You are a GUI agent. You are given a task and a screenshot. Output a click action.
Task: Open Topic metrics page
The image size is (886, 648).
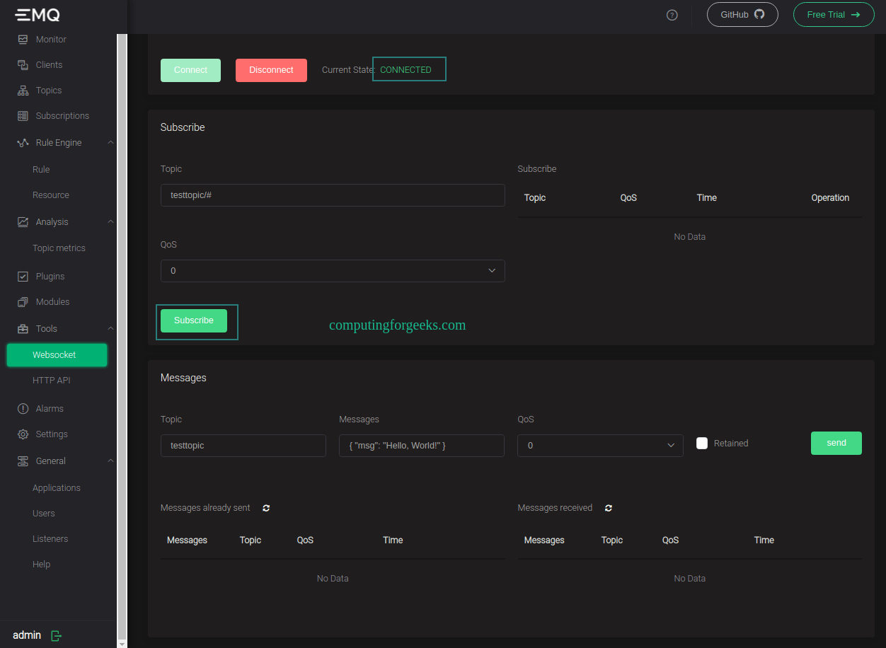pos(58,248)
